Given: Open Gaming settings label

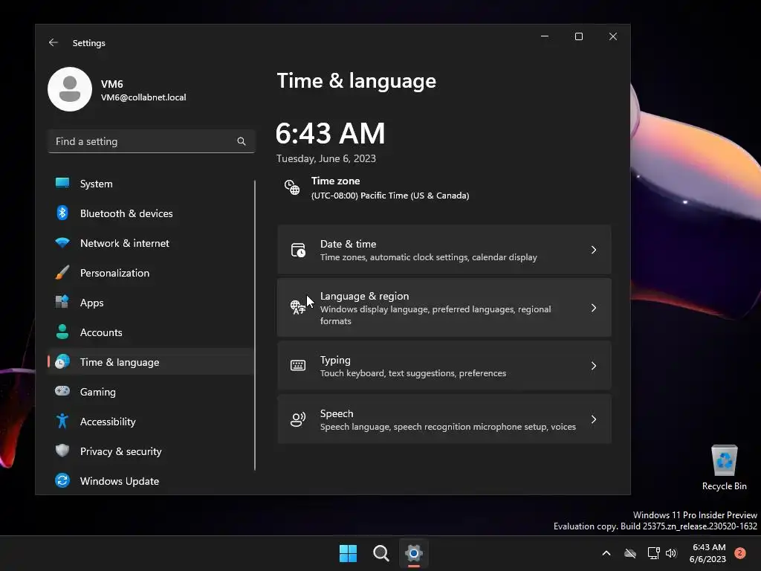Looking at the screenshot, I should tap(97, 392).
